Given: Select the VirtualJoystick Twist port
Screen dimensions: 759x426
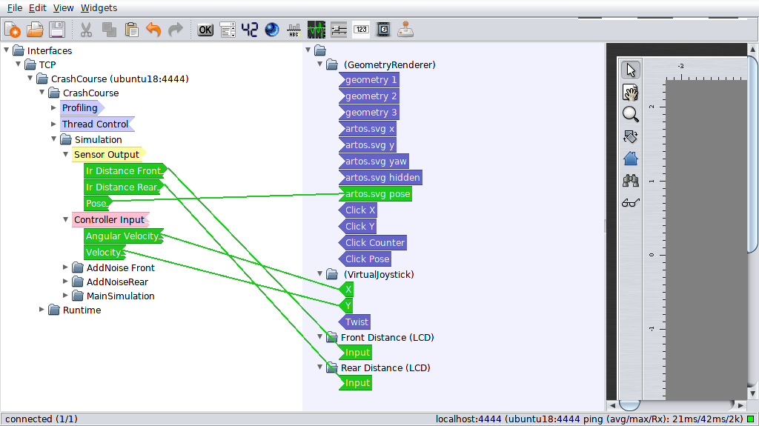Looking at the screenshot, I should tap(355, 322).
